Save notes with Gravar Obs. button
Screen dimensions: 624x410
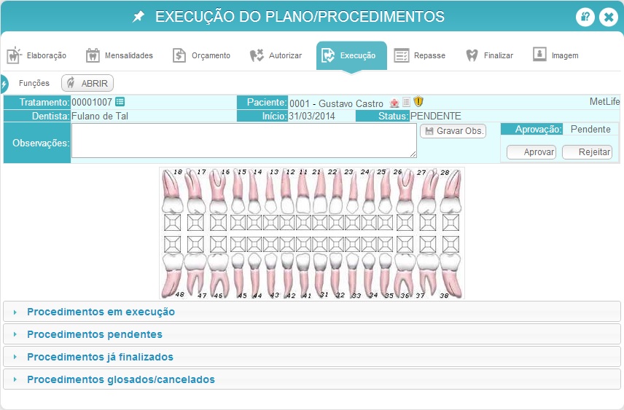click(x=453, y=131)
